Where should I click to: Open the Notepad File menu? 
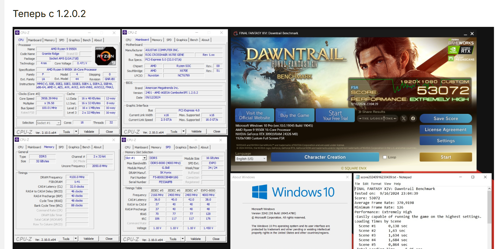pos(357,184)
